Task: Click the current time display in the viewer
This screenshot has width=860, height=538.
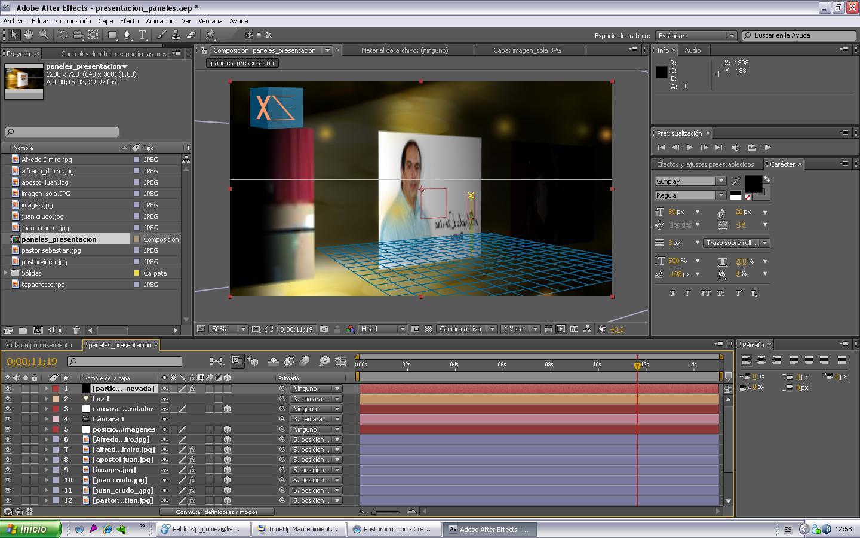Action: tap(296, 329)
